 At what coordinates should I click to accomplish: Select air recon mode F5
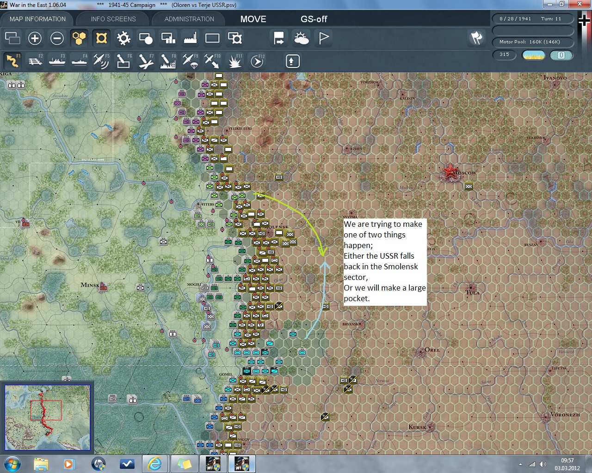(x=101, y=61)
